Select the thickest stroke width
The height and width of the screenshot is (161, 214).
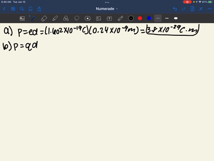176,18
